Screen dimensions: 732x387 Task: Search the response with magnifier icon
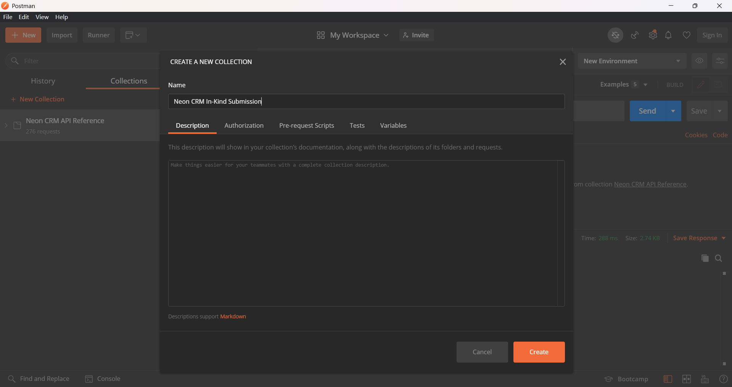click(719, 258)
